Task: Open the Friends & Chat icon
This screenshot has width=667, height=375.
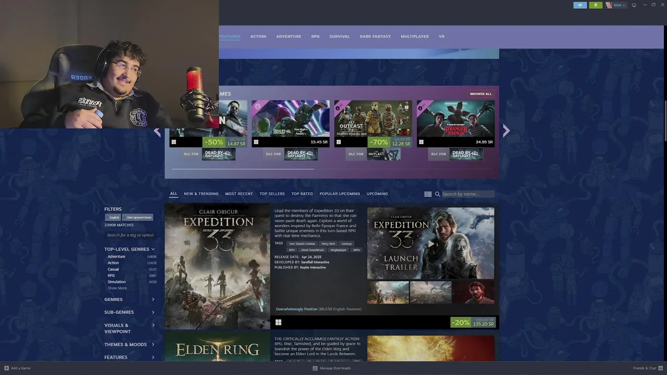Action: click(x=661, y=368)
